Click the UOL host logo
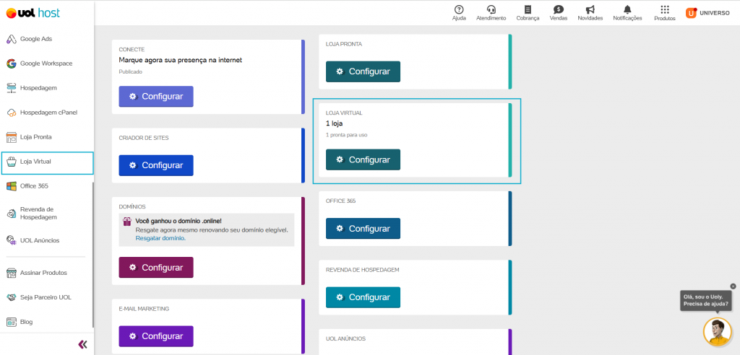 [33, 13]
